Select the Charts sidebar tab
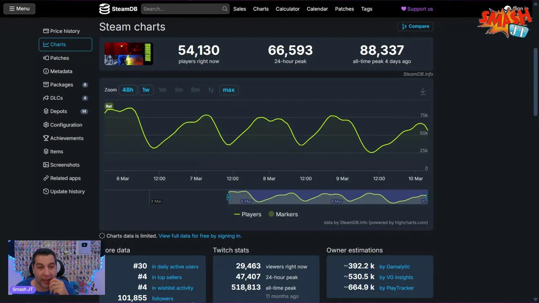539x303 pixels. point(65,44)
